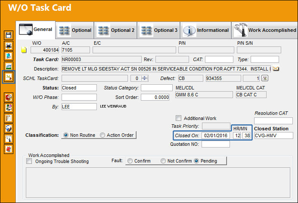Click the MEL/CDL field GMM 8.6 C
The image size is (298, 203).
click(204, 95)
